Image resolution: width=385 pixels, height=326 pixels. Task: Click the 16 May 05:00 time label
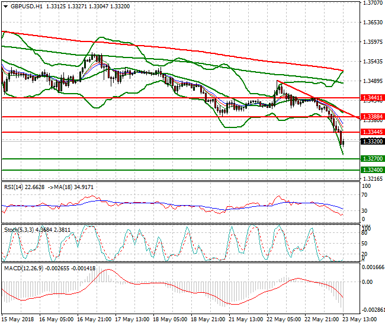[56, 319]
